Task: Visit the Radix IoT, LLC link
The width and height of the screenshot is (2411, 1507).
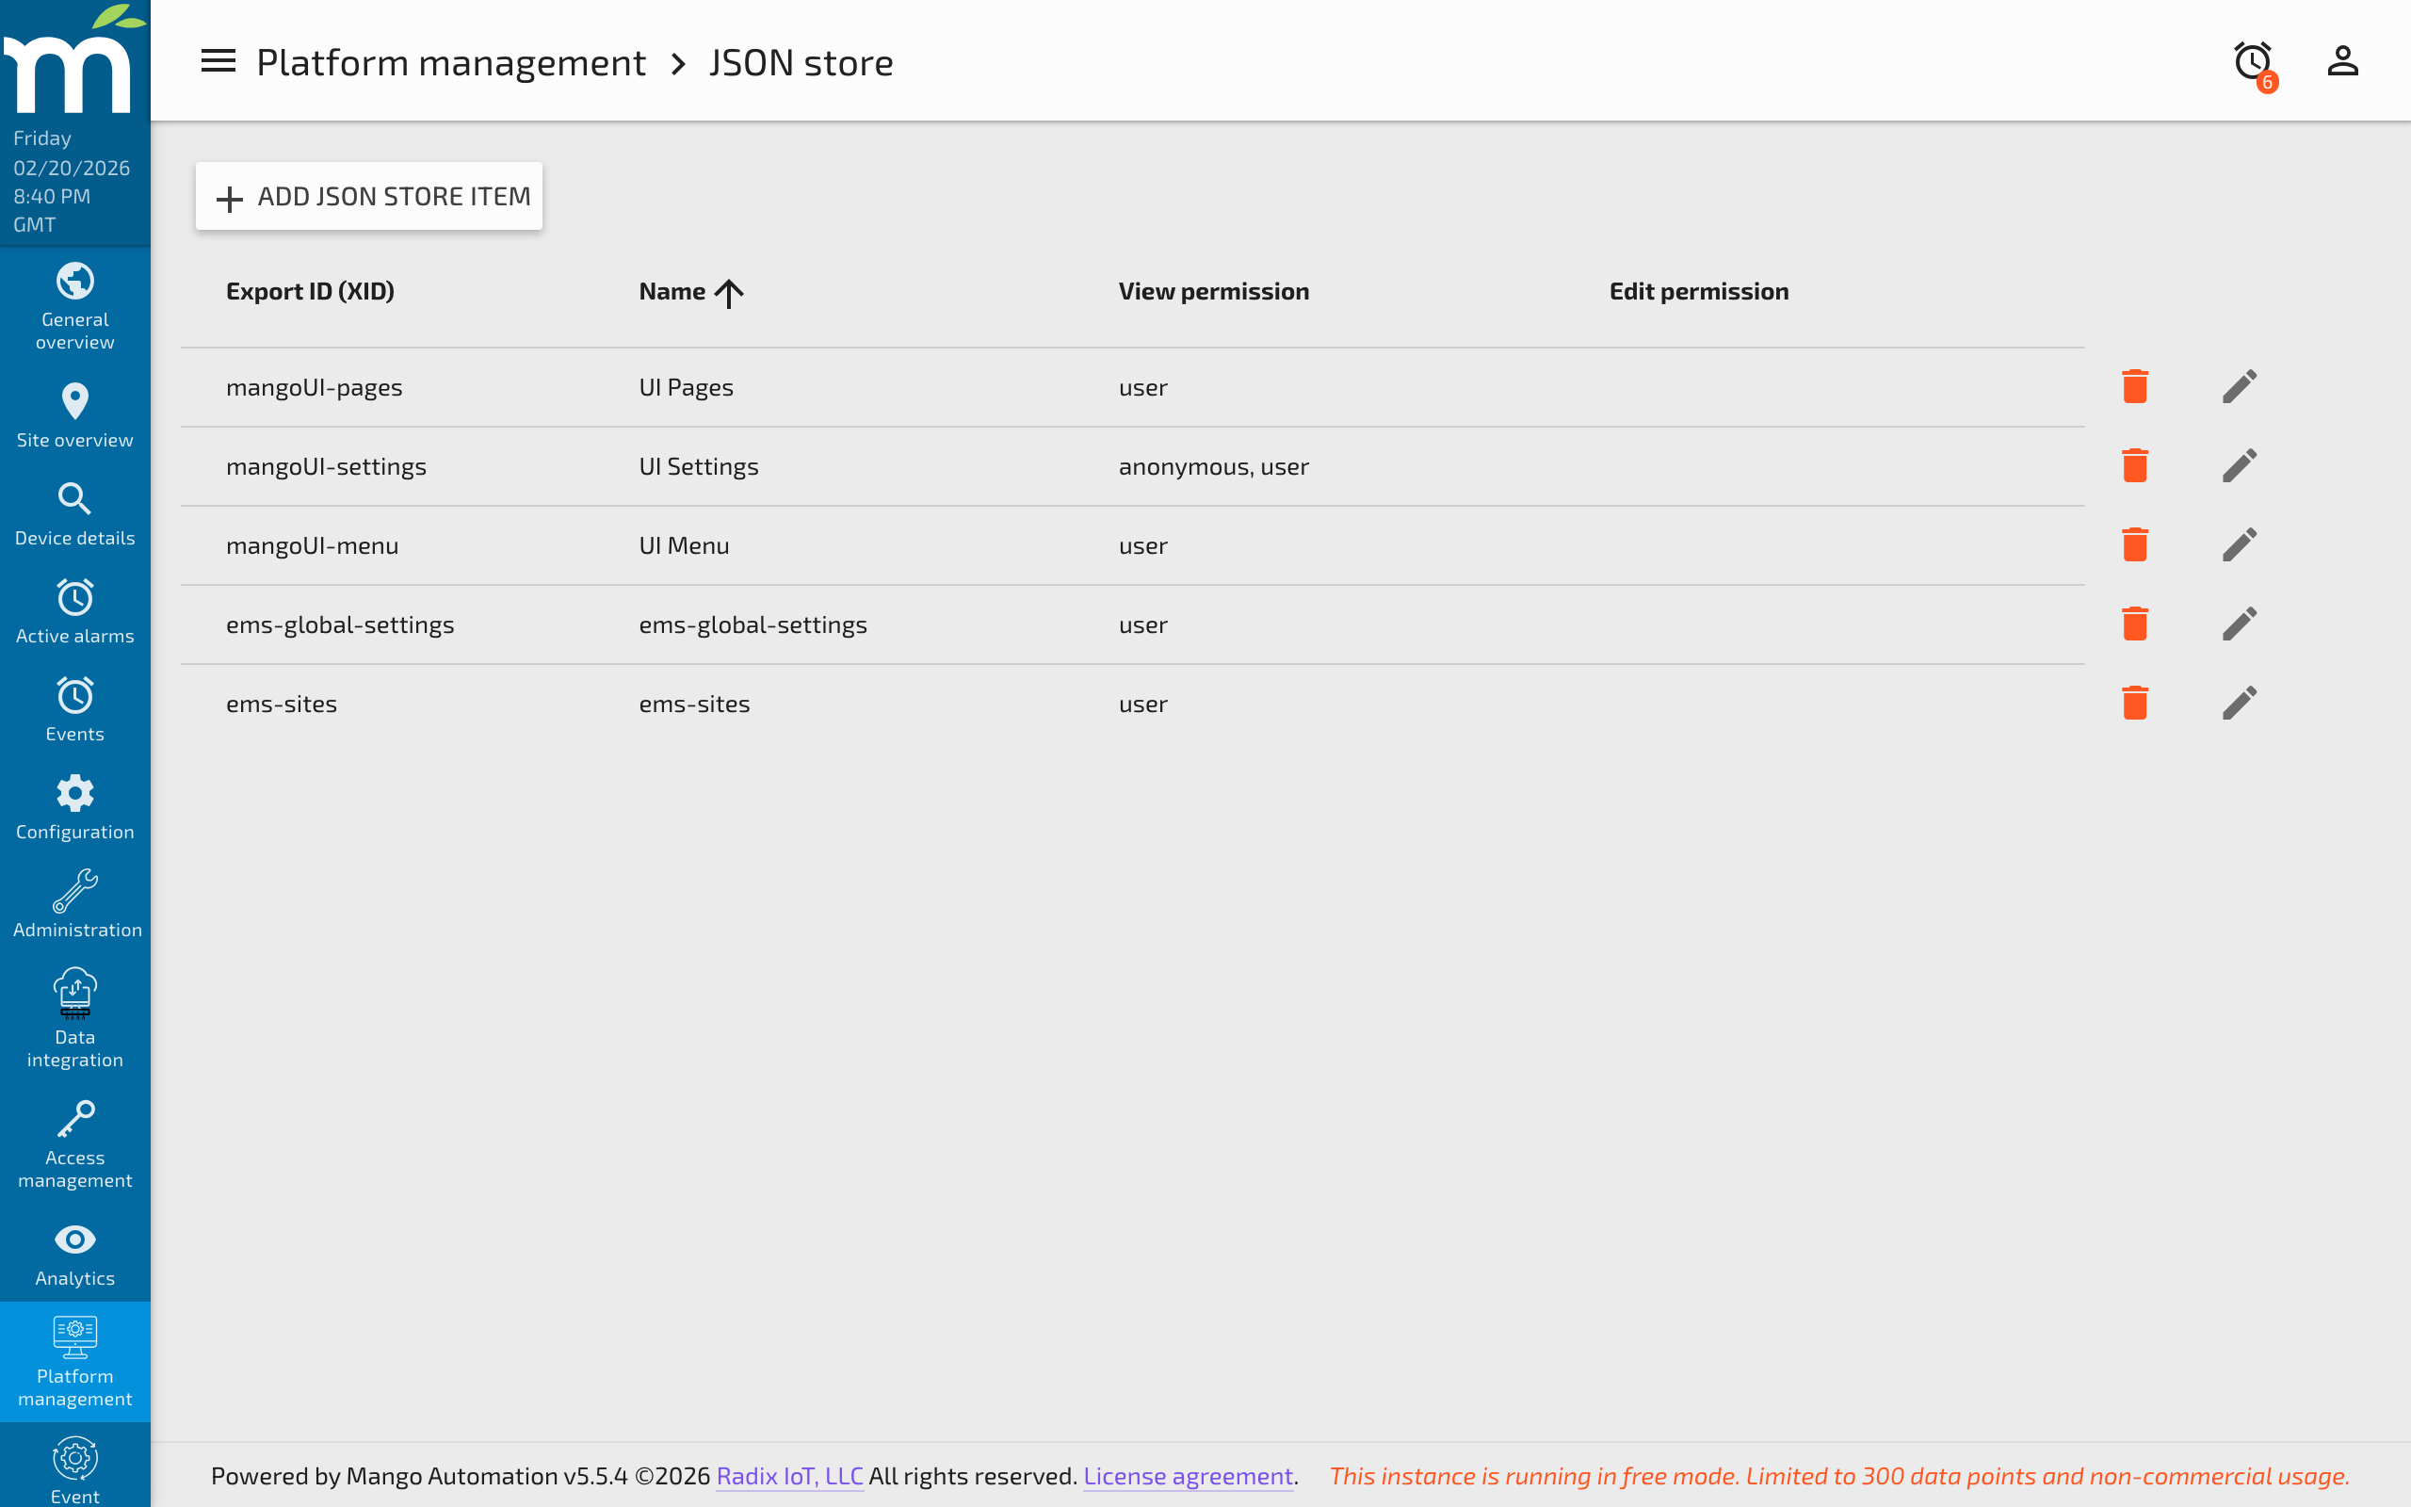Action: coord(788,1476)
